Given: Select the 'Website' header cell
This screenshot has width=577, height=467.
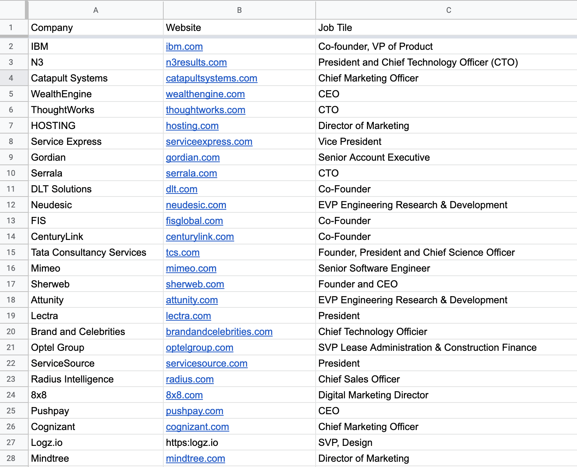Looking at the screenshot, I should coord(239,28).
